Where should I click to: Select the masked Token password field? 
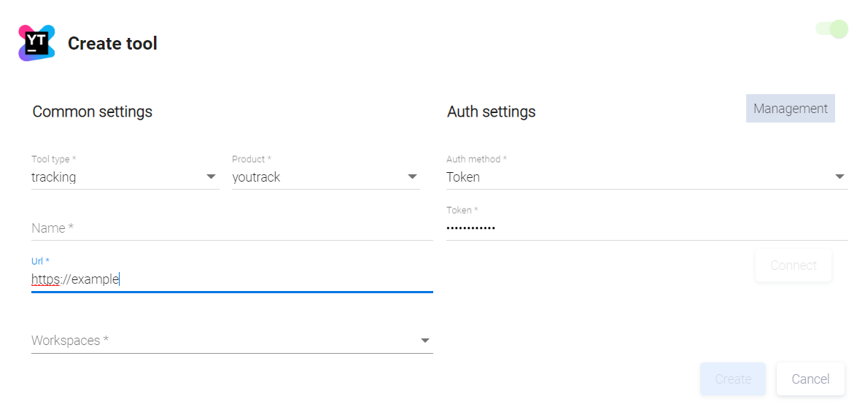[646, 228]
